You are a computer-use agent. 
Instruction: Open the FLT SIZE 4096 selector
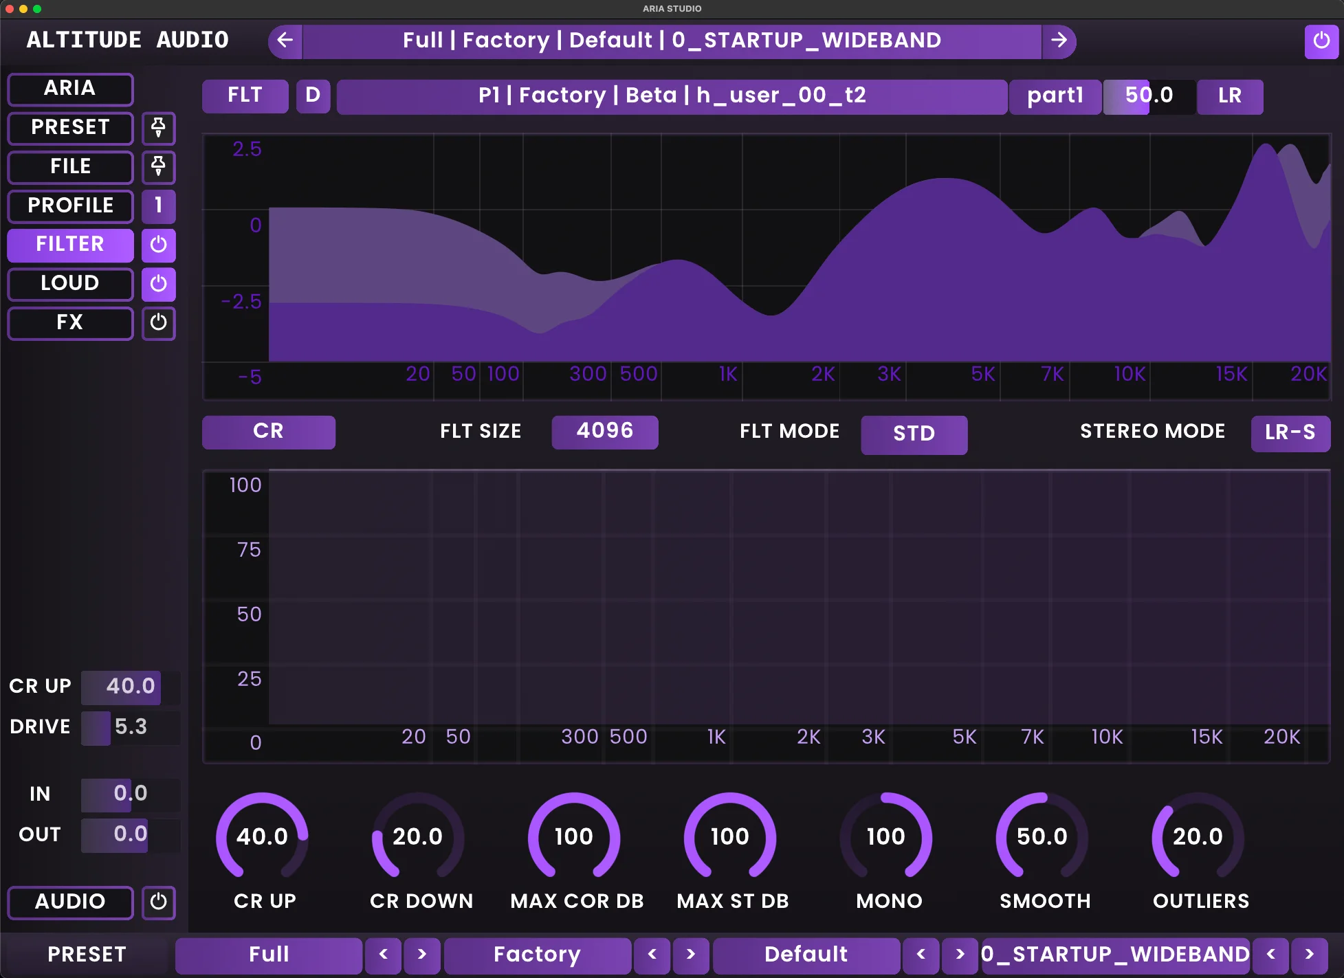[605, 432]
